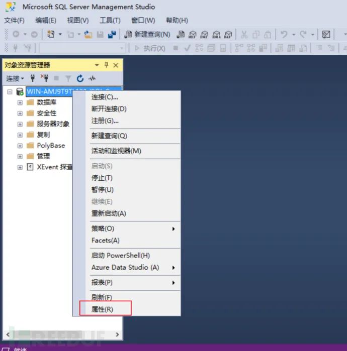Click the Parse checkmark icon
347x351 pixels.
click(188, 48)
